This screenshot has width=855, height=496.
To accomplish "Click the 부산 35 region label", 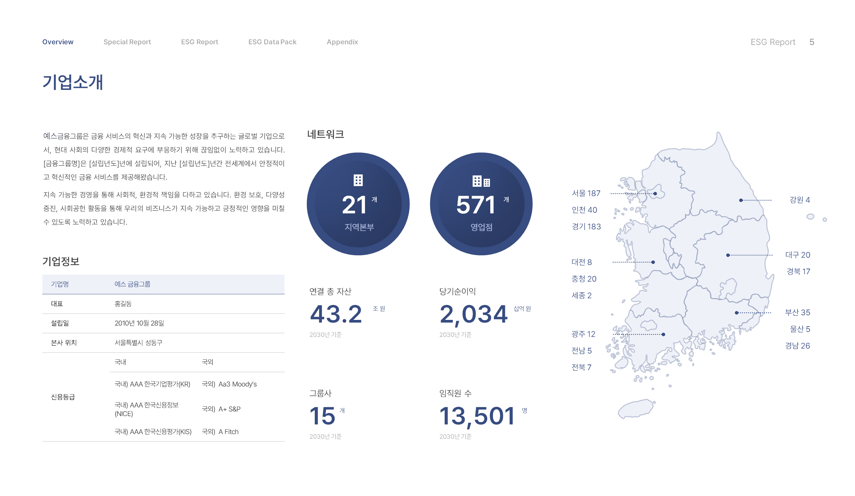I will pyautogui.click(x=797, y=312).
